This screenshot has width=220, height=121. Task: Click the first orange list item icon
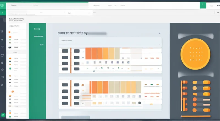tap(10, 37)
